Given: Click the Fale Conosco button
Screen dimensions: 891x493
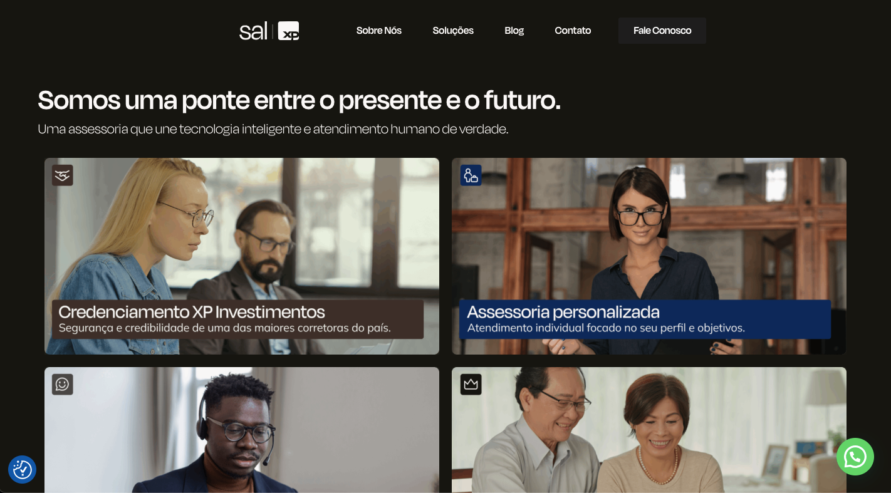Looking at the screenshot, I should tap(662, 31).
